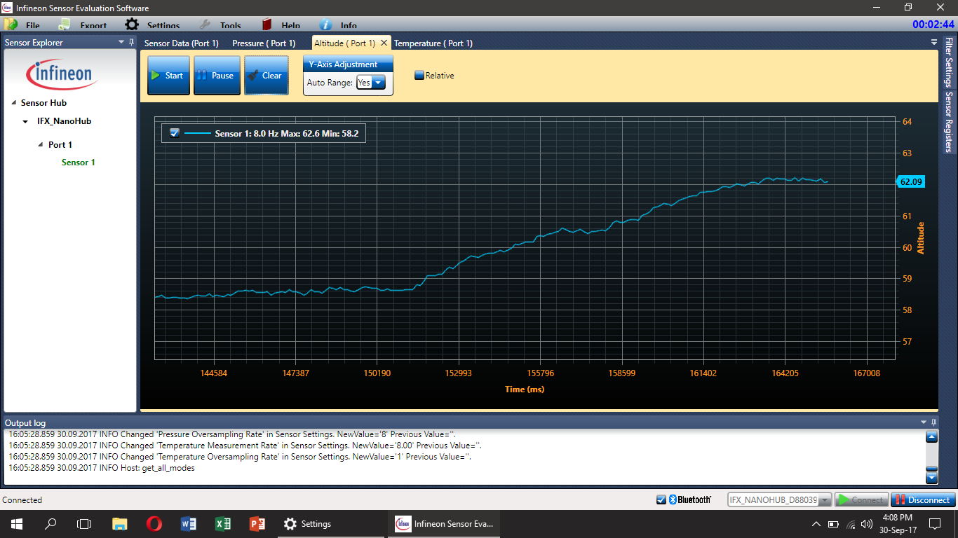
Task: Collapse the Sensor Hub tree node
Action: 14,103
